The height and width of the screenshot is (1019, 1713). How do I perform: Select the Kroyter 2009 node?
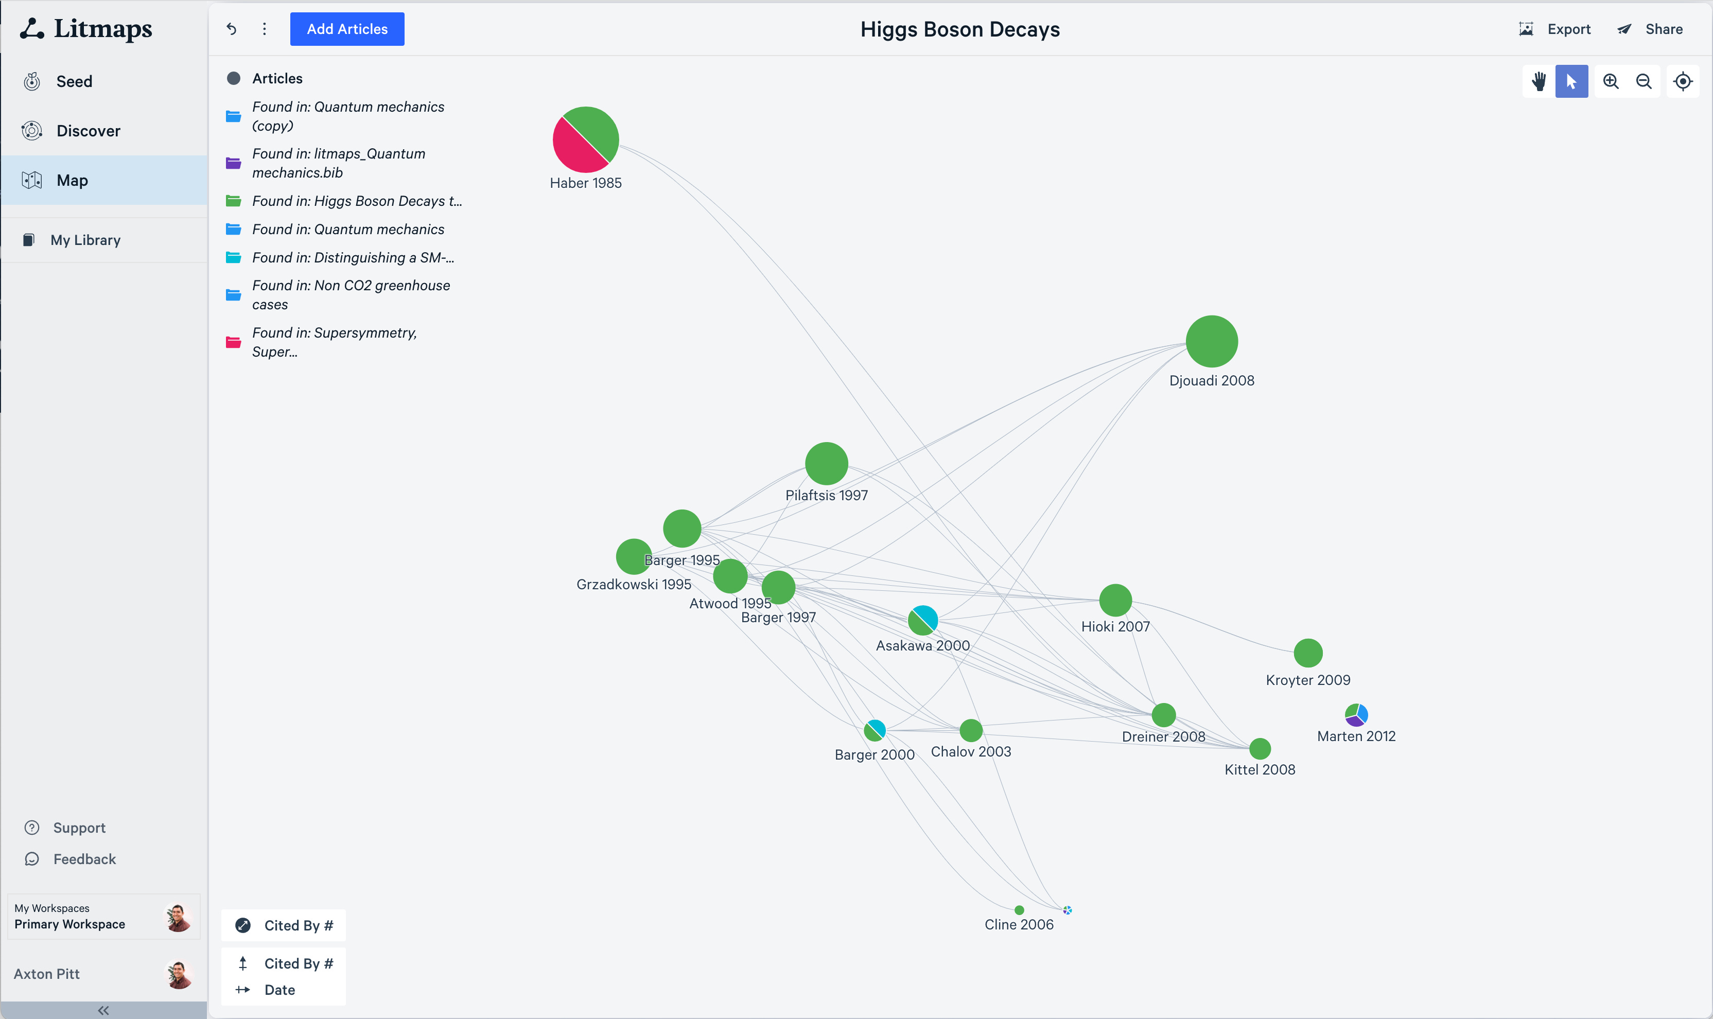coord(1308,653)
